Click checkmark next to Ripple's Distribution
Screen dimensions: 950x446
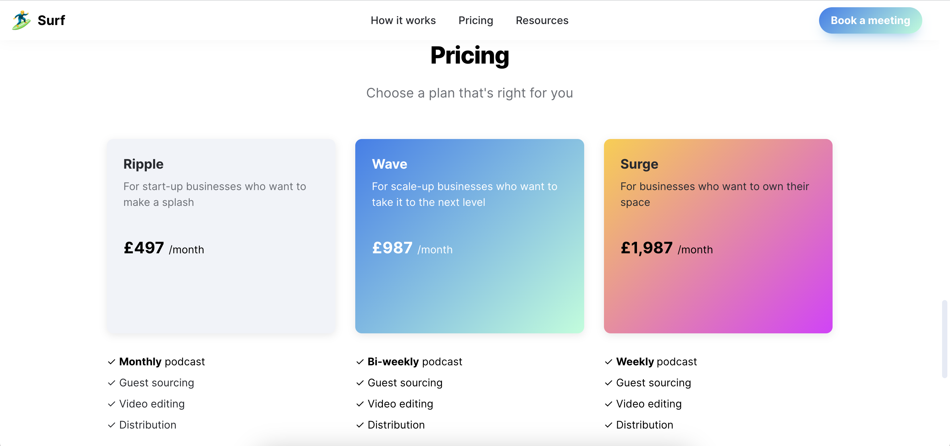[x=111, y=425]
